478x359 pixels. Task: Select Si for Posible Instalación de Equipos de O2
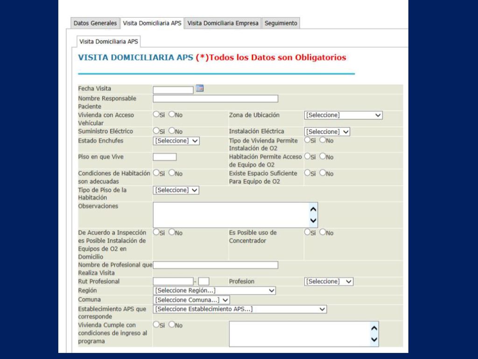pos(156,232)
